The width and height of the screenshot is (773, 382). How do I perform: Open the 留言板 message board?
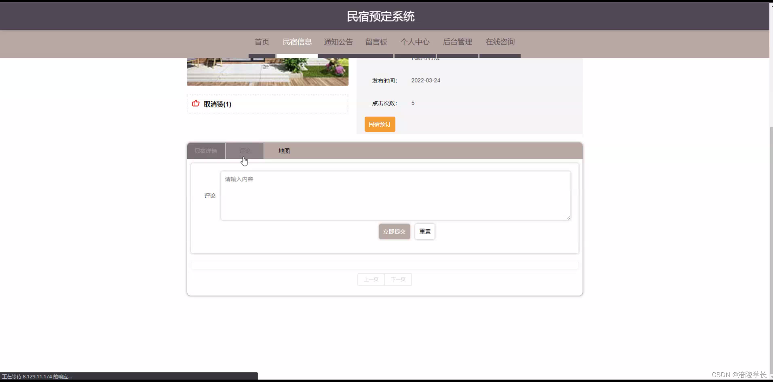376,42
